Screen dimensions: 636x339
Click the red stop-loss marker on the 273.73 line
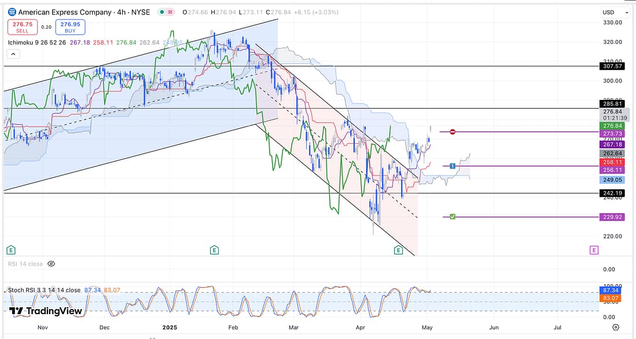coord(453,132)
